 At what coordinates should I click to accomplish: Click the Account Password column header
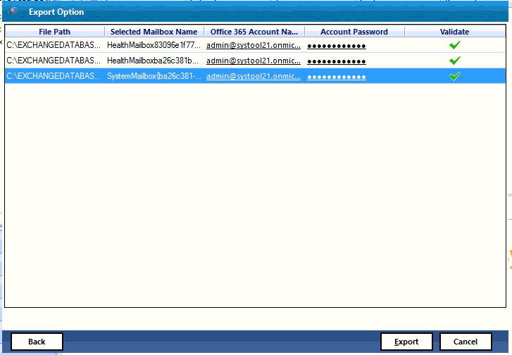click(354, 32)
